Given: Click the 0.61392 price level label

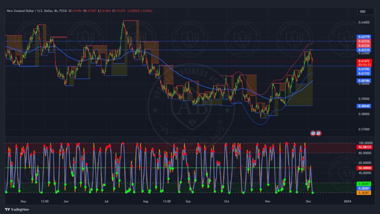Looking at the screenshot, I should [x=364, y=69].
